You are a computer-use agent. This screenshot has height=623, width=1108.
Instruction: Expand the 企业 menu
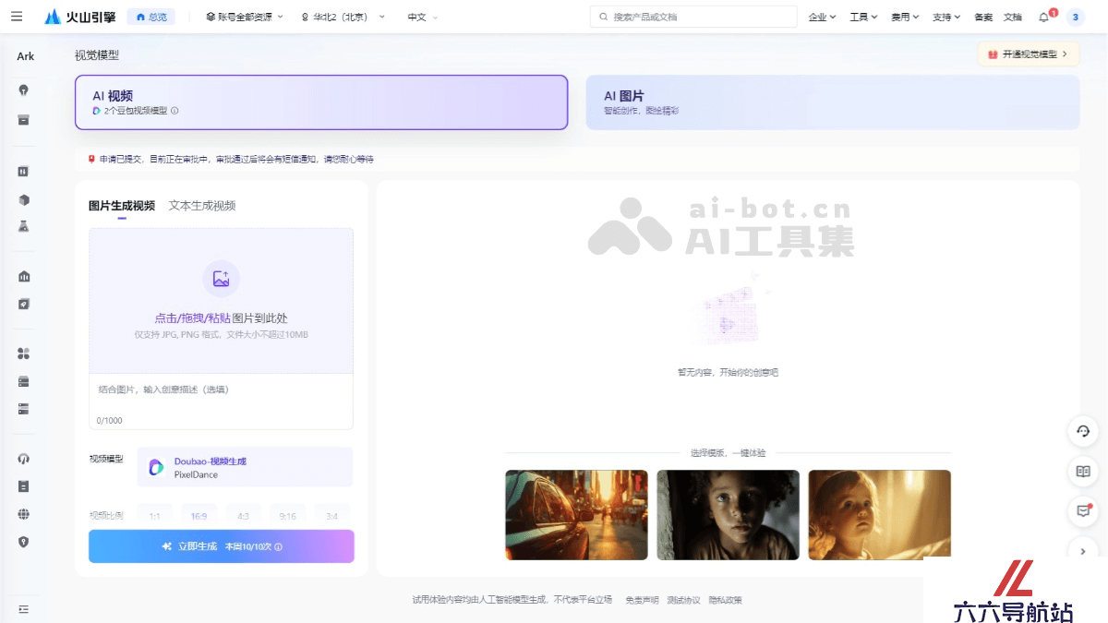[x=822, y=17]
